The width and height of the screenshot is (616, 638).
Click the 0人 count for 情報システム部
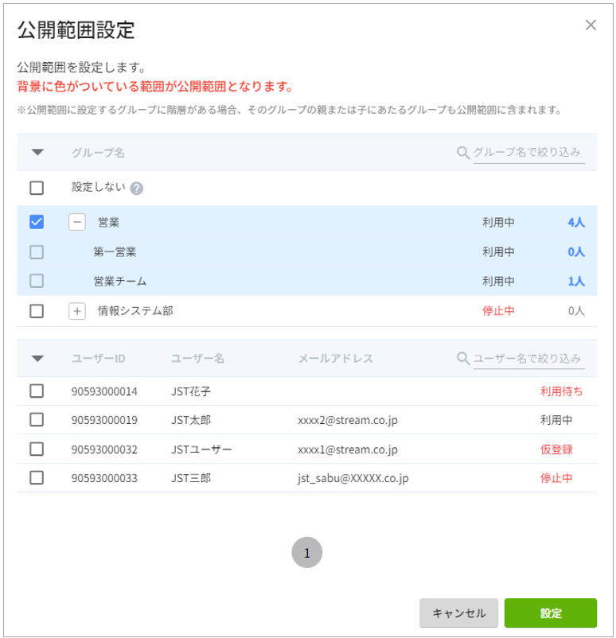(x=576, y=311)
